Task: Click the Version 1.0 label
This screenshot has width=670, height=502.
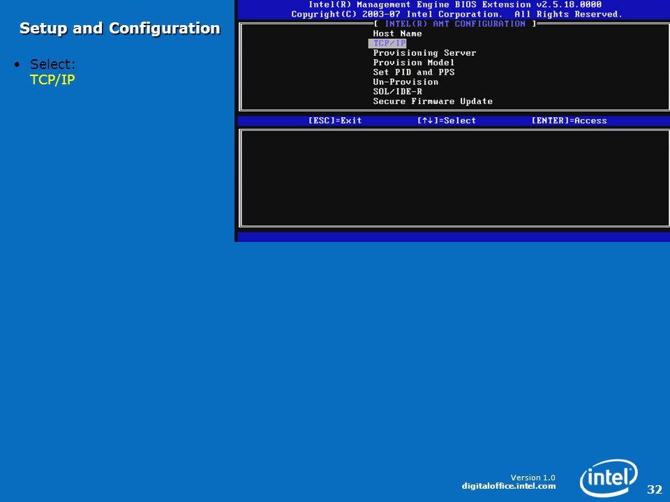Action: (x=533, y=478)
